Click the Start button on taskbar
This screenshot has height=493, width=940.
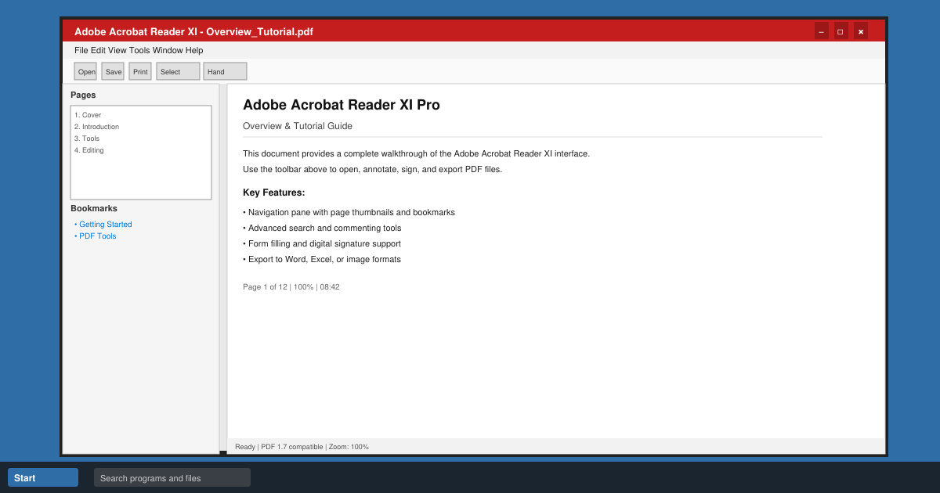[x=43, y=477]
